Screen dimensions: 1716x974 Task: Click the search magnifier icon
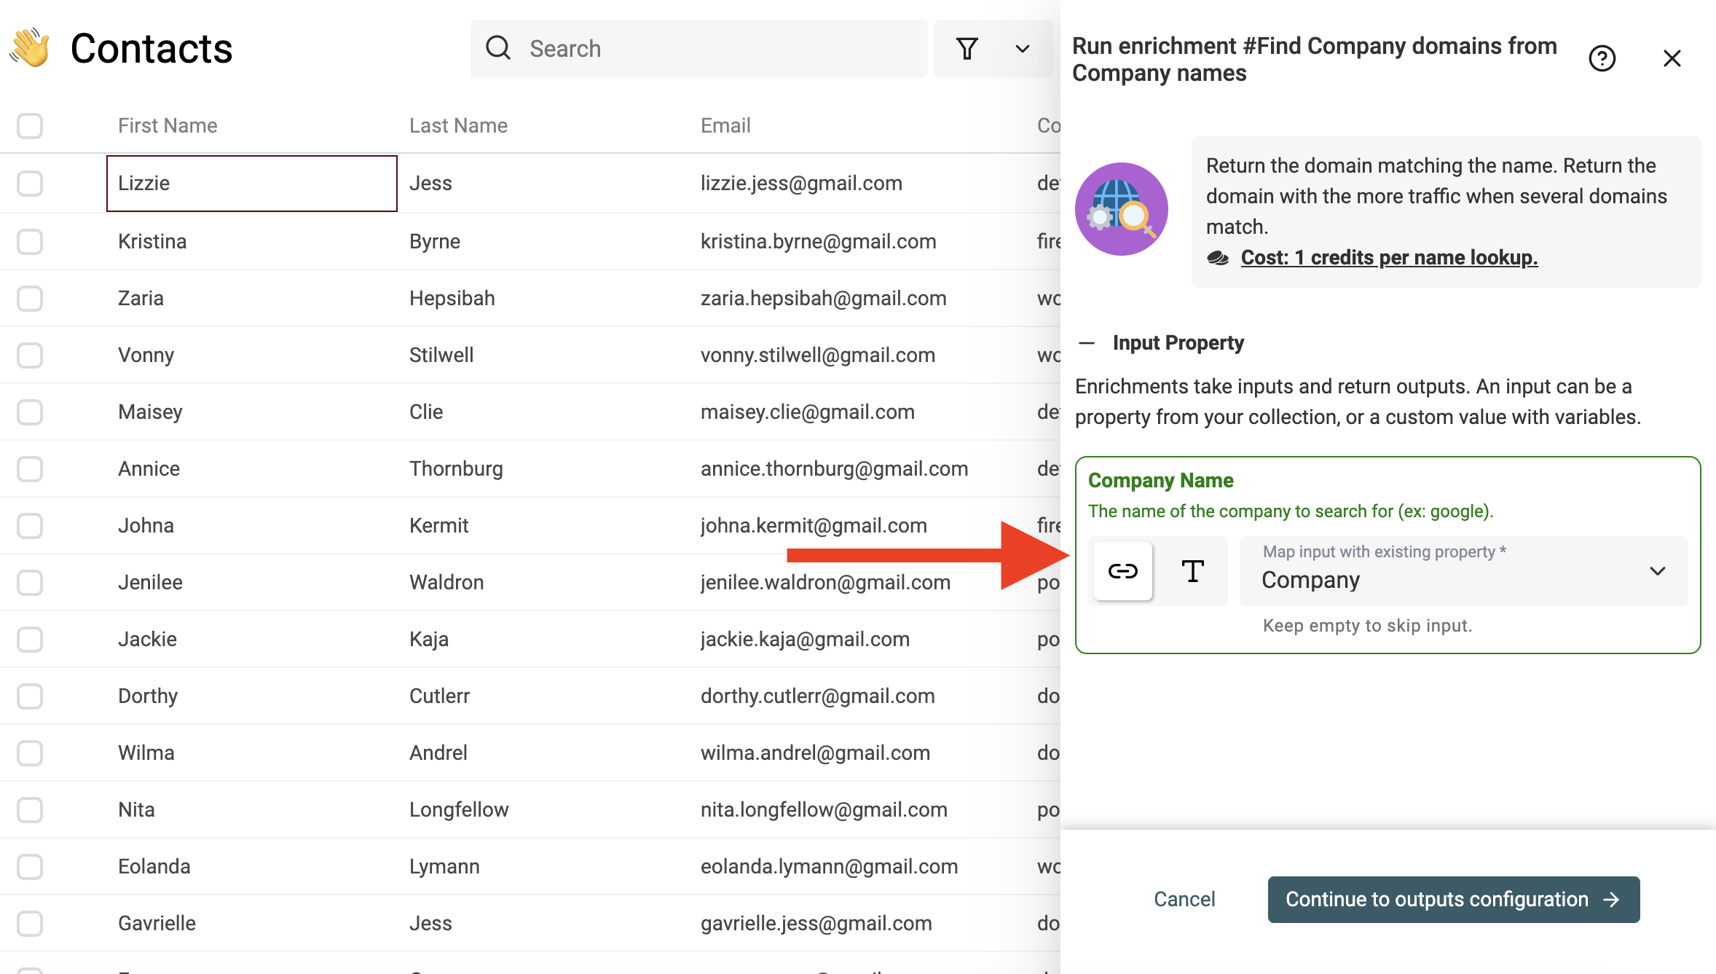(x=498, y=48)
